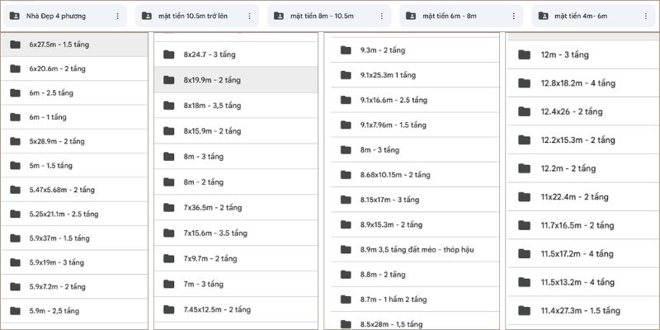This screenshot has height=330, width=660.
Task: Select folder 5.47x5.68m - 2 tầng
Action: tap(62, 190)
